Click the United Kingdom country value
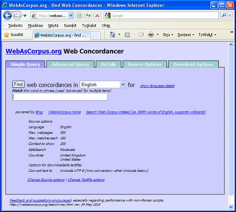The image size is (236, 212). tap(73, 155)
